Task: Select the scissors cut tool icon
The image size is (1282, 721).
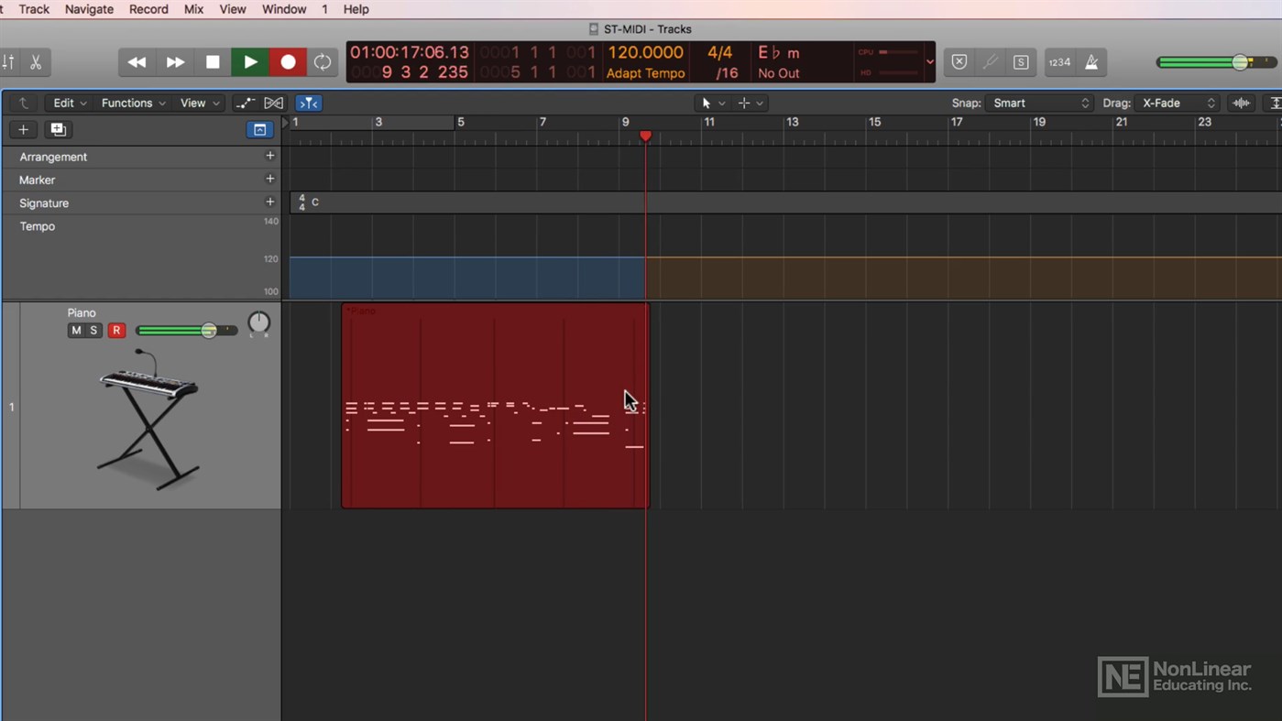Action: click(x=34, y=61)
